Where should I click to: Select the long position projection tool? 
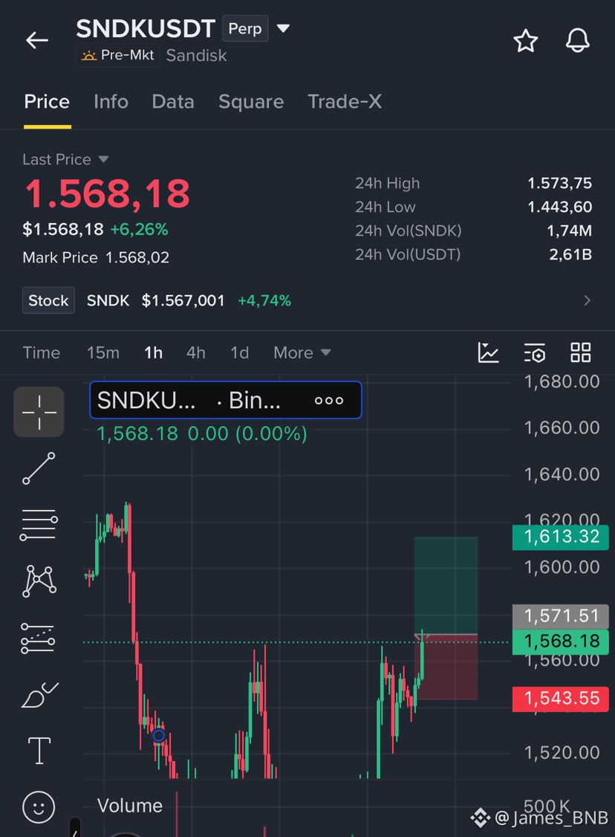(38, 639)
